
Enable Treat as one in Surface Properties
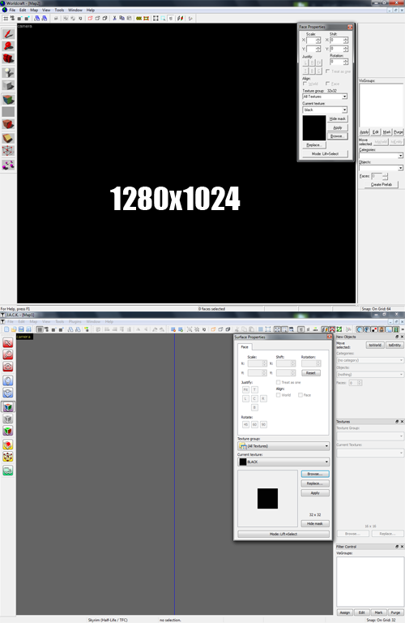point(278,382)
